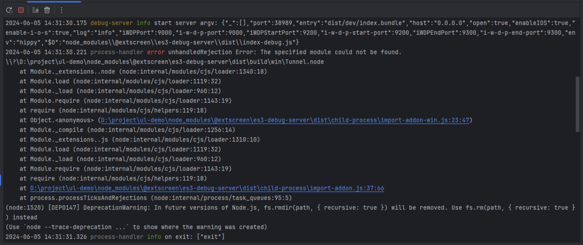
Task: Open the import-addon-win.js:23:47 link
Action: tap(285, 120)
